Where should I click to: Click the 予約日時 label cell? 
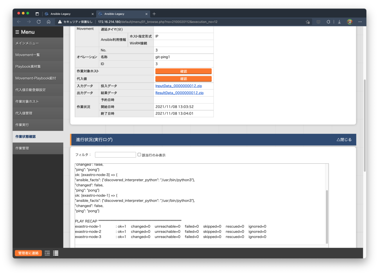(x=126, y=100)
